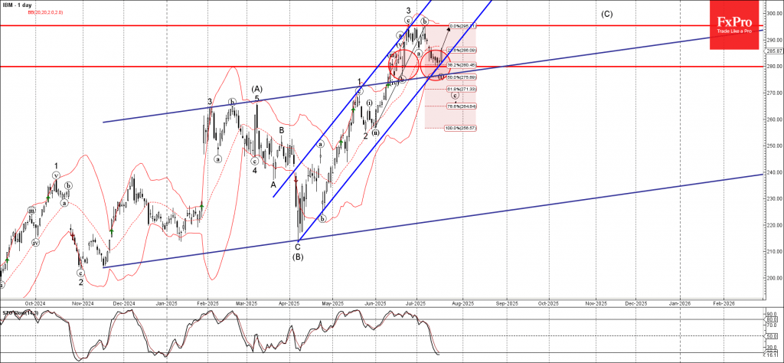The image size is (784, 363).
Task: Click the (A) wave label near March 2025
Action: [257, 88]
